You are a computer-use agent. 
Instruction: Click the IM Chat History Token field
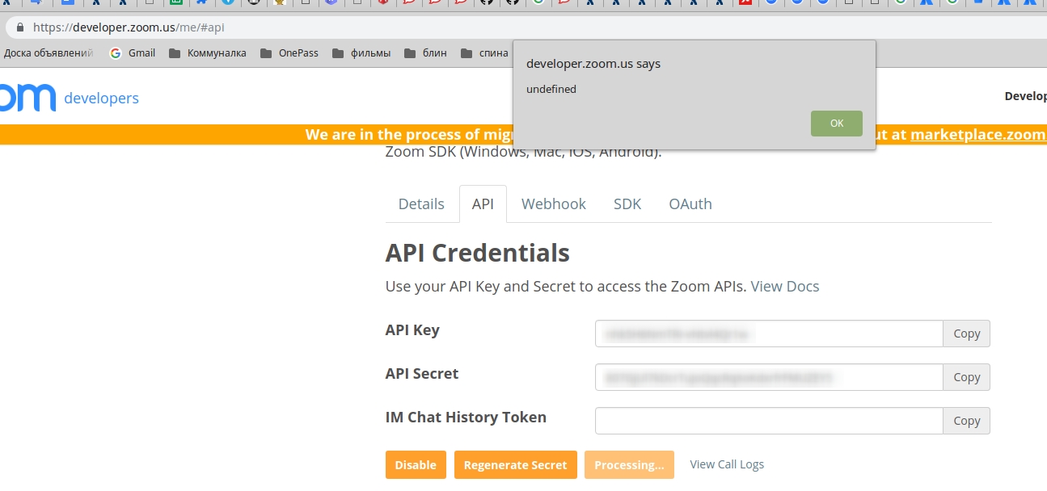point(769,421)
